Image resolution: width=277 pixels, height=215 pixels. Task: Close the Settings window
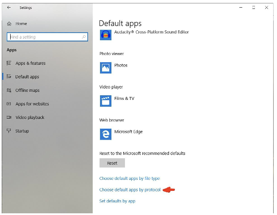[266, 8]
